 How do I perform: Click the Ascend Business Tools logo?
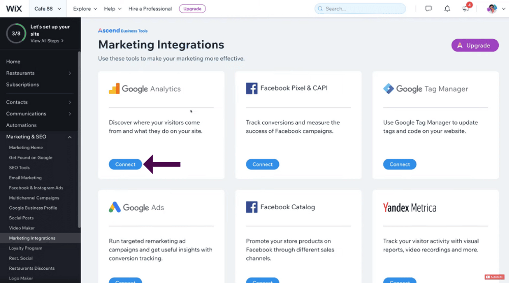pyautogui.click(x=123, y=31)
